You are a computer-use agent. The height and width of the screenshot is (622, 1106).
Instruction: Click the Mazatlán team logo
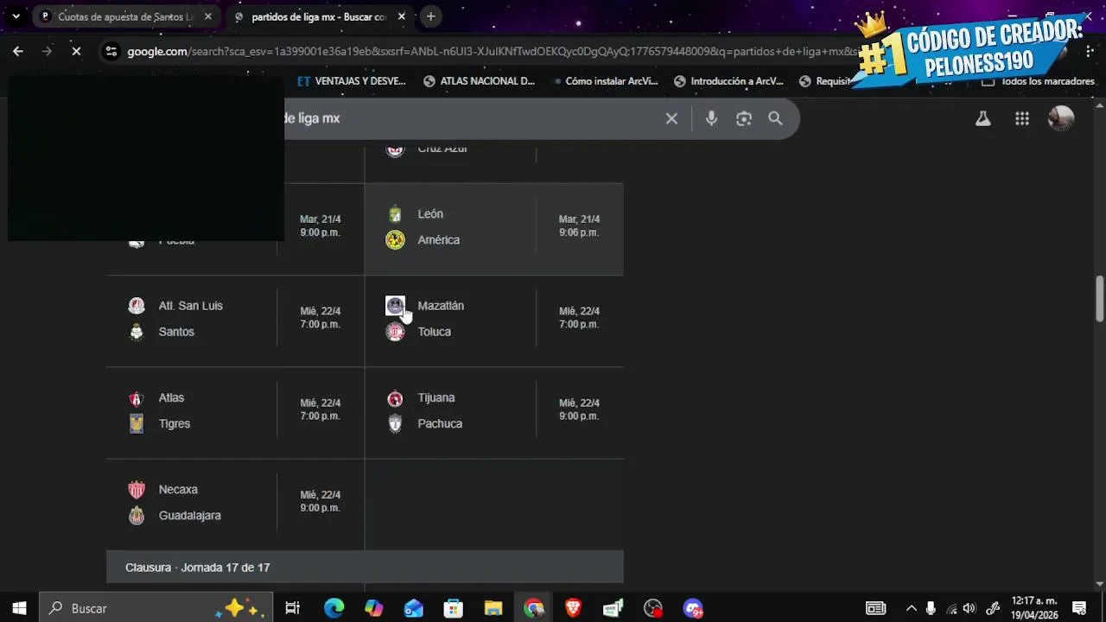[x=395, y=306]
